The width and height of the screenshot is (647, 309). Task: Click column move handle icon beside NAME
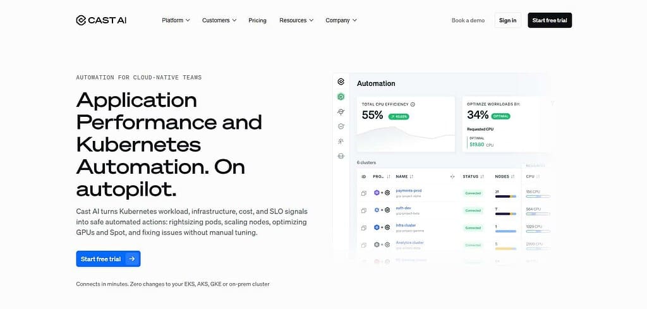[x=452, y=176]
